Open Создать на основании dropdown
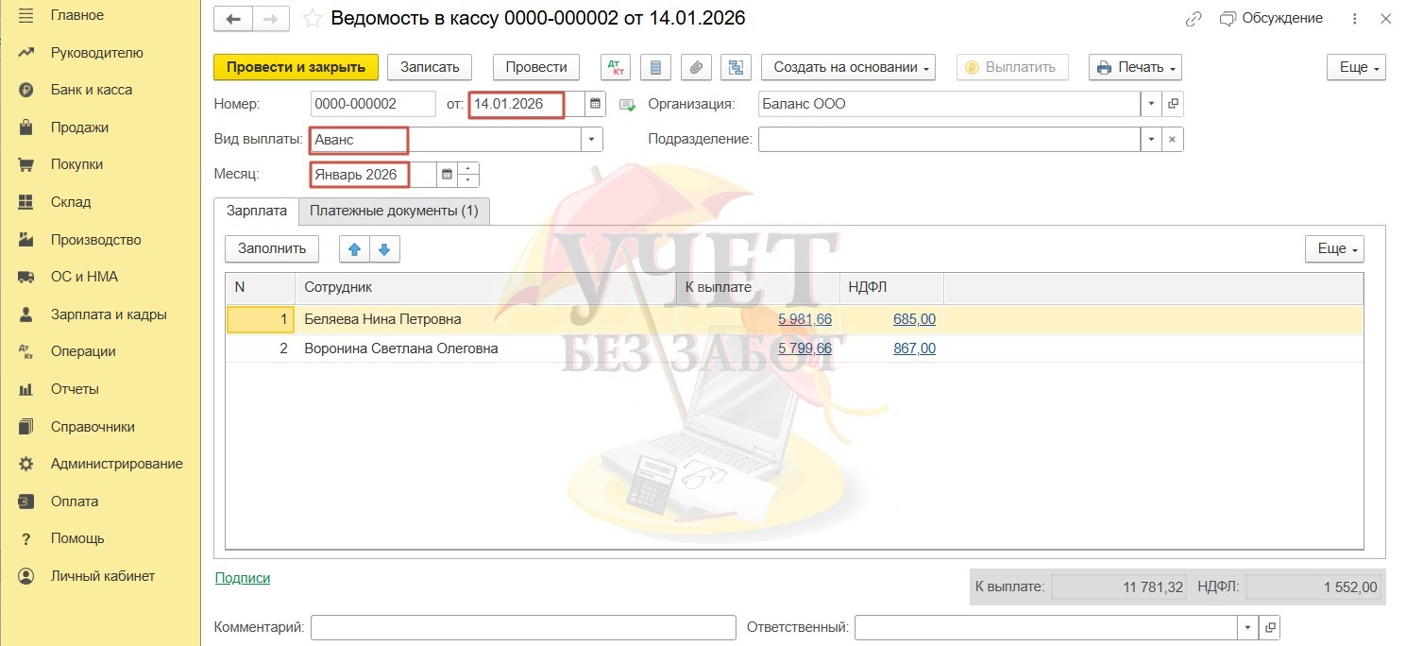 pyautogui.click(x=848, y=67)
